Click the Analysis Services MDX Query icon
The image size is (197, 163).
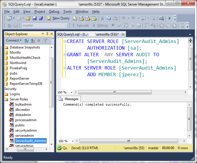(x=81, y=18)
